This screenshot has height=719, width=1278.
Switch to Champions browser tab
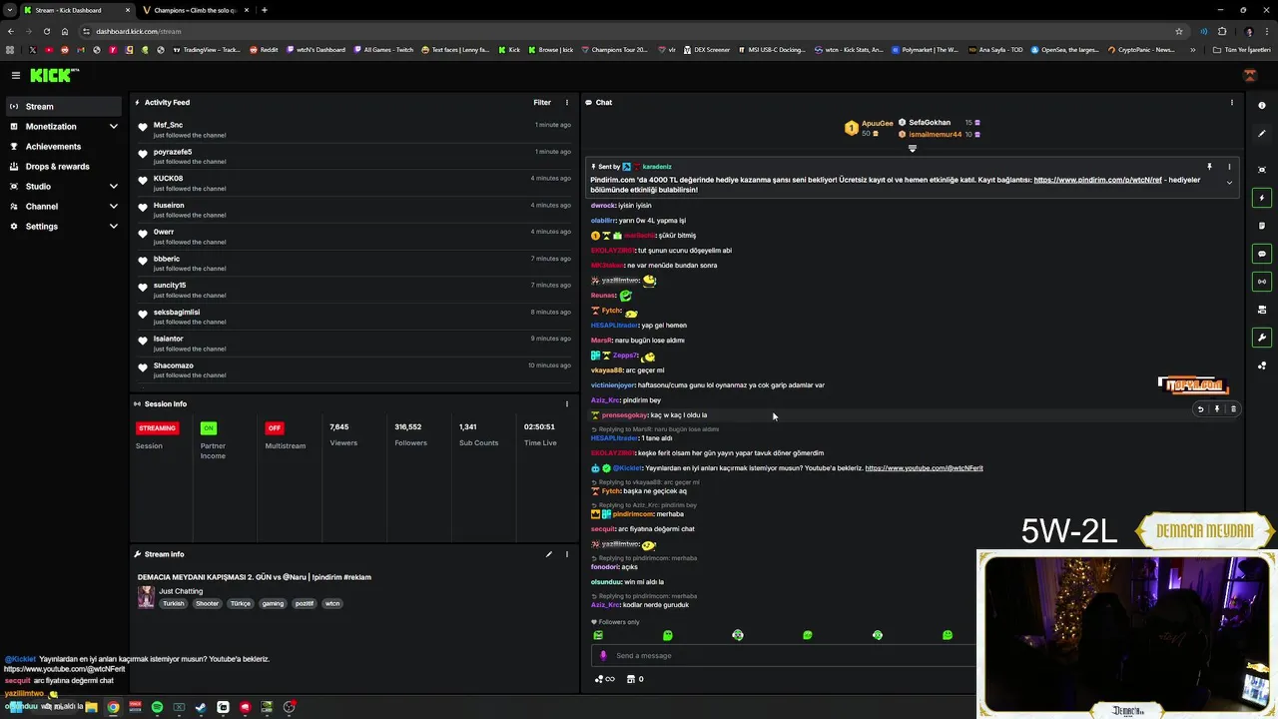[195, 10]
